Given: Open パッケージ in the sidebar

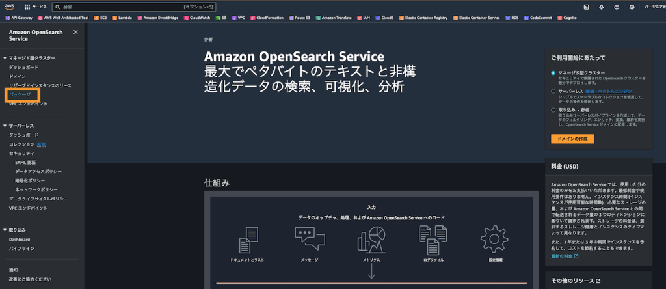Looking at the screenshot, I should 20,94.
